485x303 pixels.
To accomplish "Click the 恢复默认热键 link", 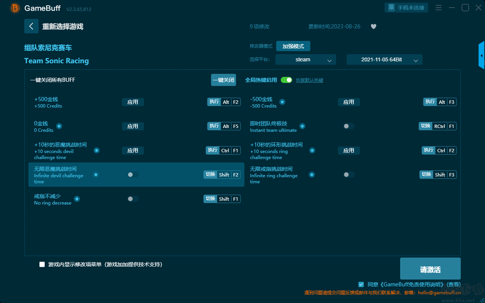I will tap(310, 80).
